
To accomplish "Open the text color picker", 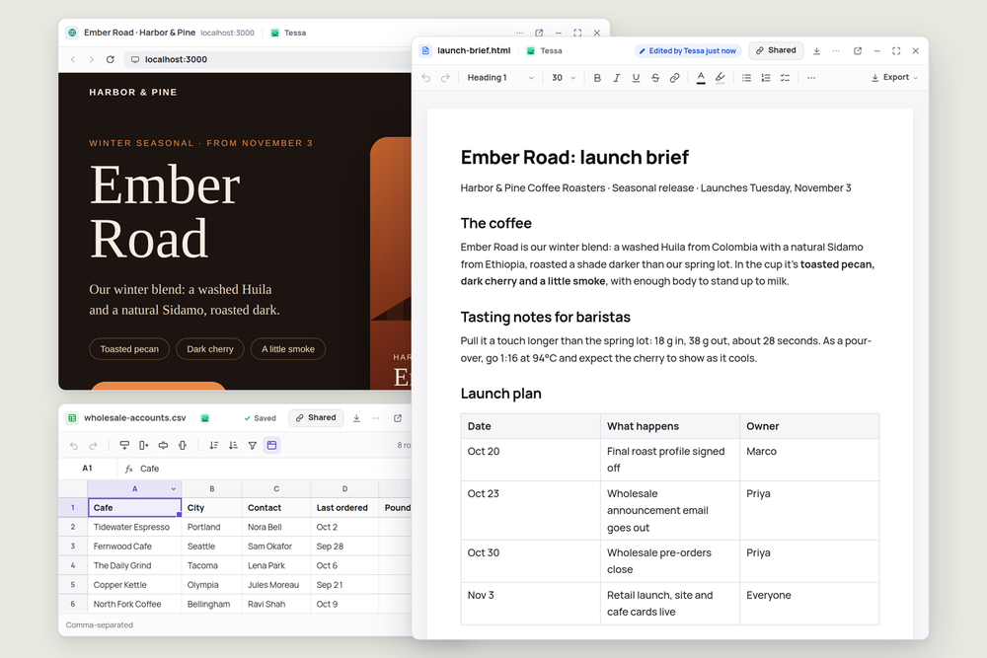I will point(701,78).
